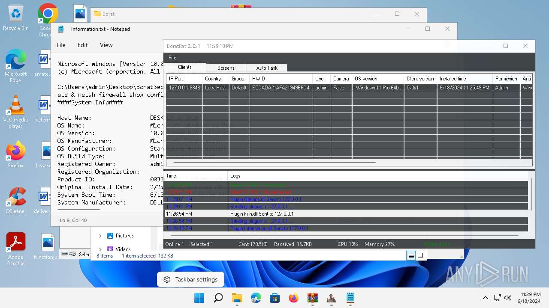Select client row 127.0.0.1:8848
This screenshot has width=549, height=308.
350,88
